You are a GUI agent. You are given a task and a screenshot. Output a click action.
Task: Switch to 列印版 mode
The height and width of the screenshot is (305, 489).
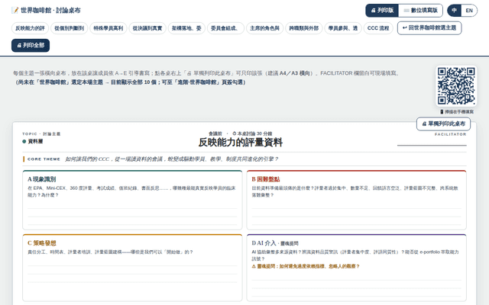pos(382,11)
